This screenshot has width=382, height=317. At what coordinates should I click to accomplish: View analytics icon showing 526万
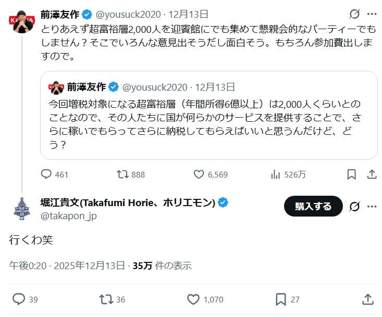275,174
